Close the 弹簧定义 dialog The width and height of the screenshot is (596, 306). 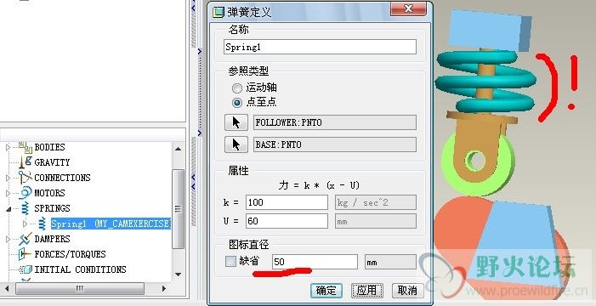[x=408, y=8]
